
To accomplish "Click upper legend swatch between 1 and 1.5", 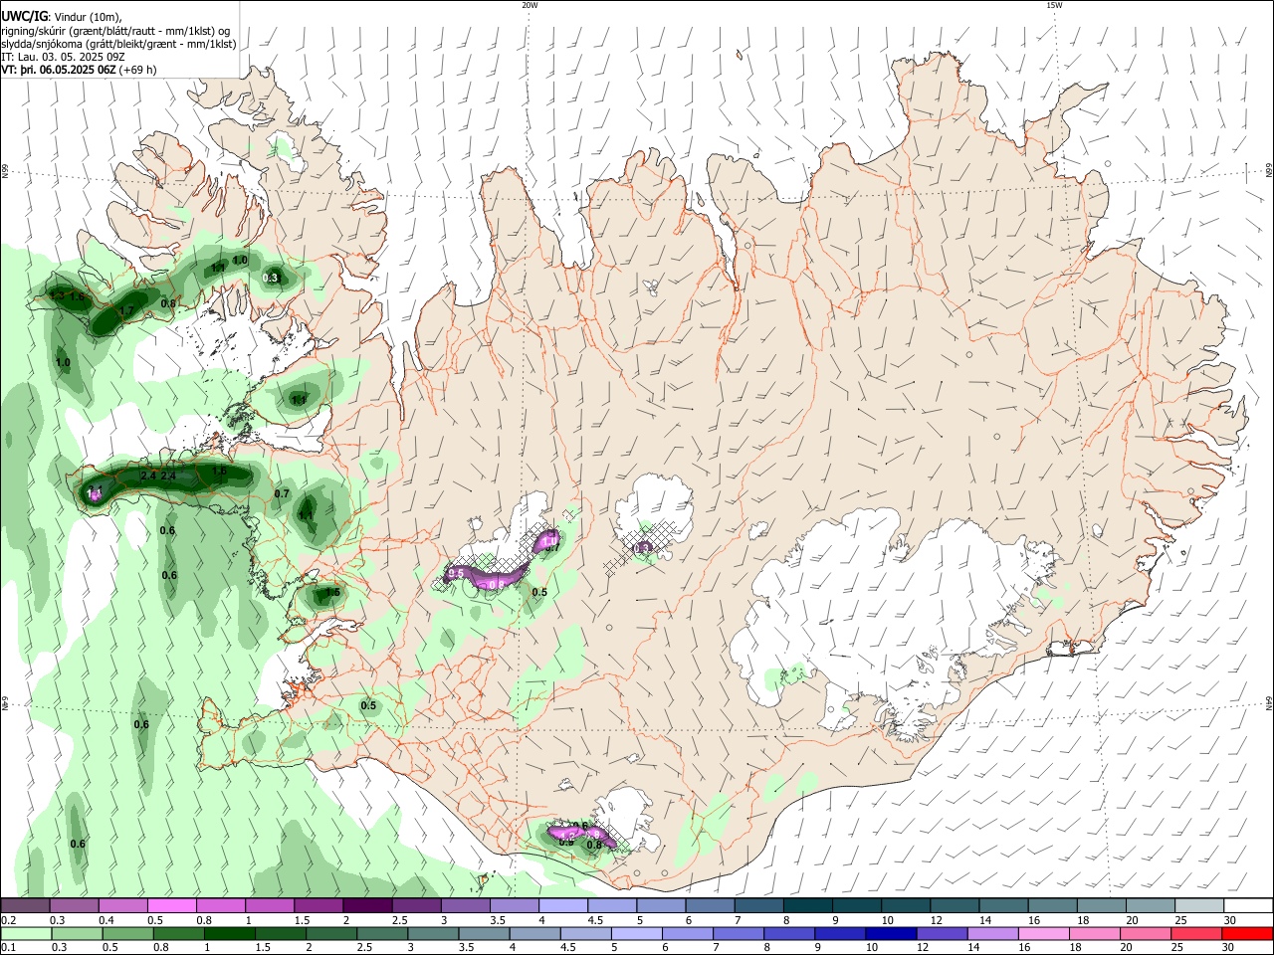I will (x=270, y=906).
